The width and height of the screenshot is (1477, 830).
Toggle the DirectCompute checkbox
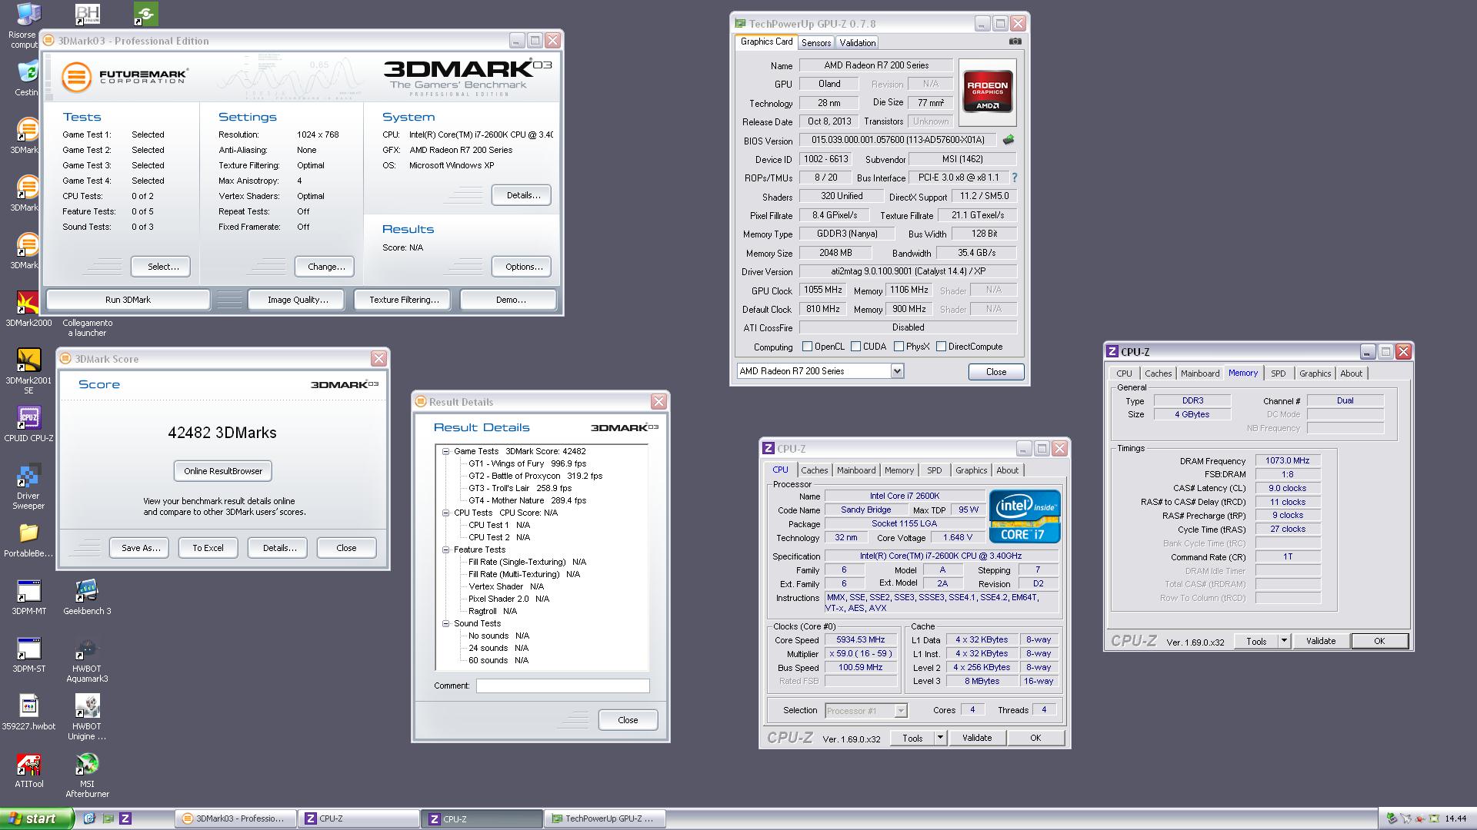(x=941, y=347)
